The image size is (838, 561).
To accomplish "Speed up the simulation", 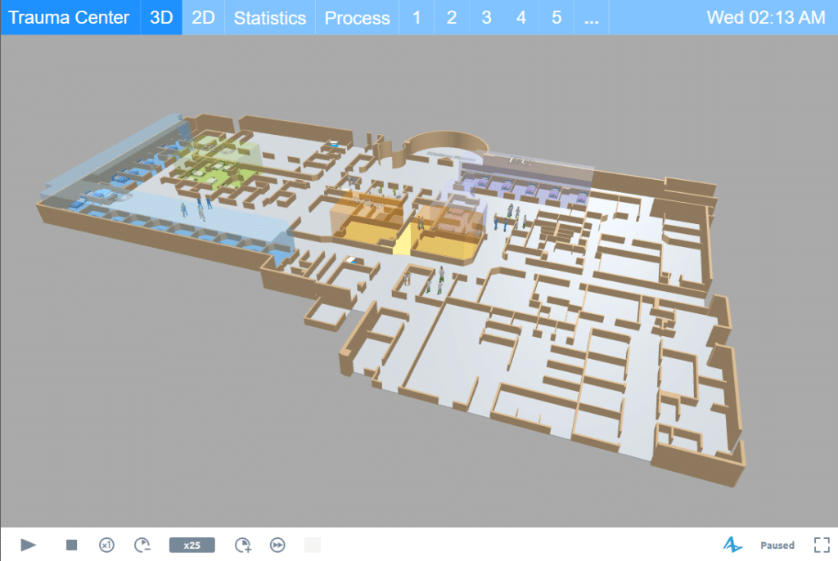I will click(242, 545).
